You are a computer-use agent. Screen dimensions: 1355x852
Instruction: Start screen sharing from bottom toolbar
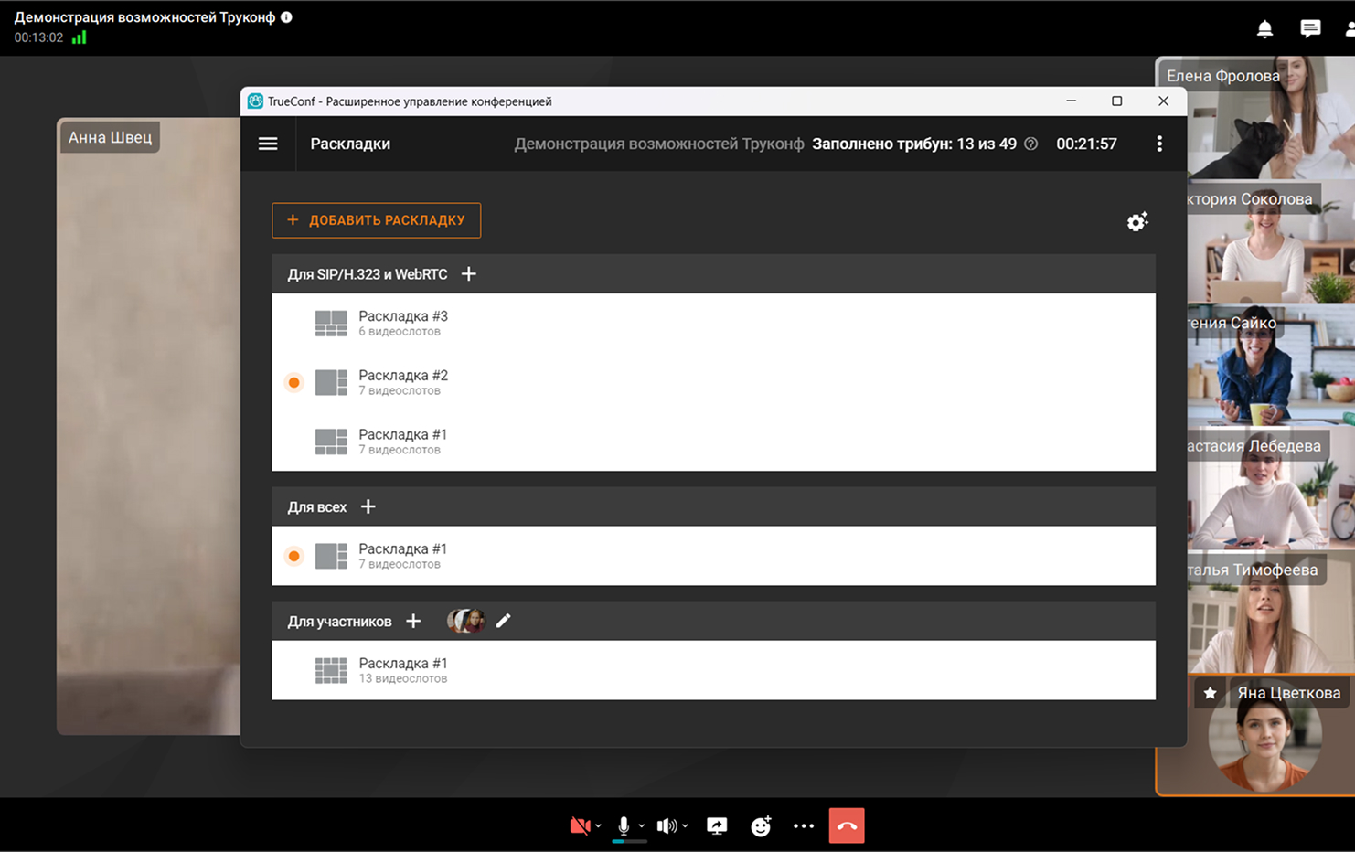(x=717, y=826)
